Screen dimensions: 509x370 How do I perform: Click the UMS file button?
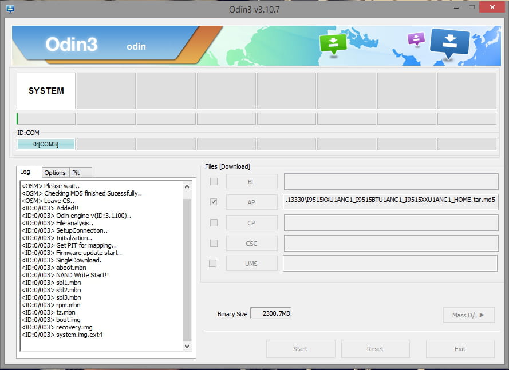click(251, 264)
